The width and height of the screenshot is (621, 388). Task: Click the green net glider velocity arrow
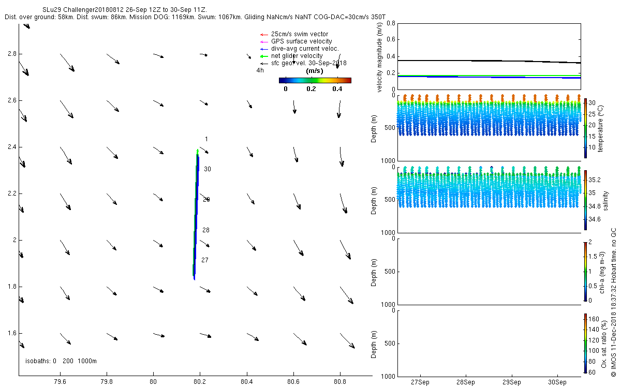click(x=263, y=56)
